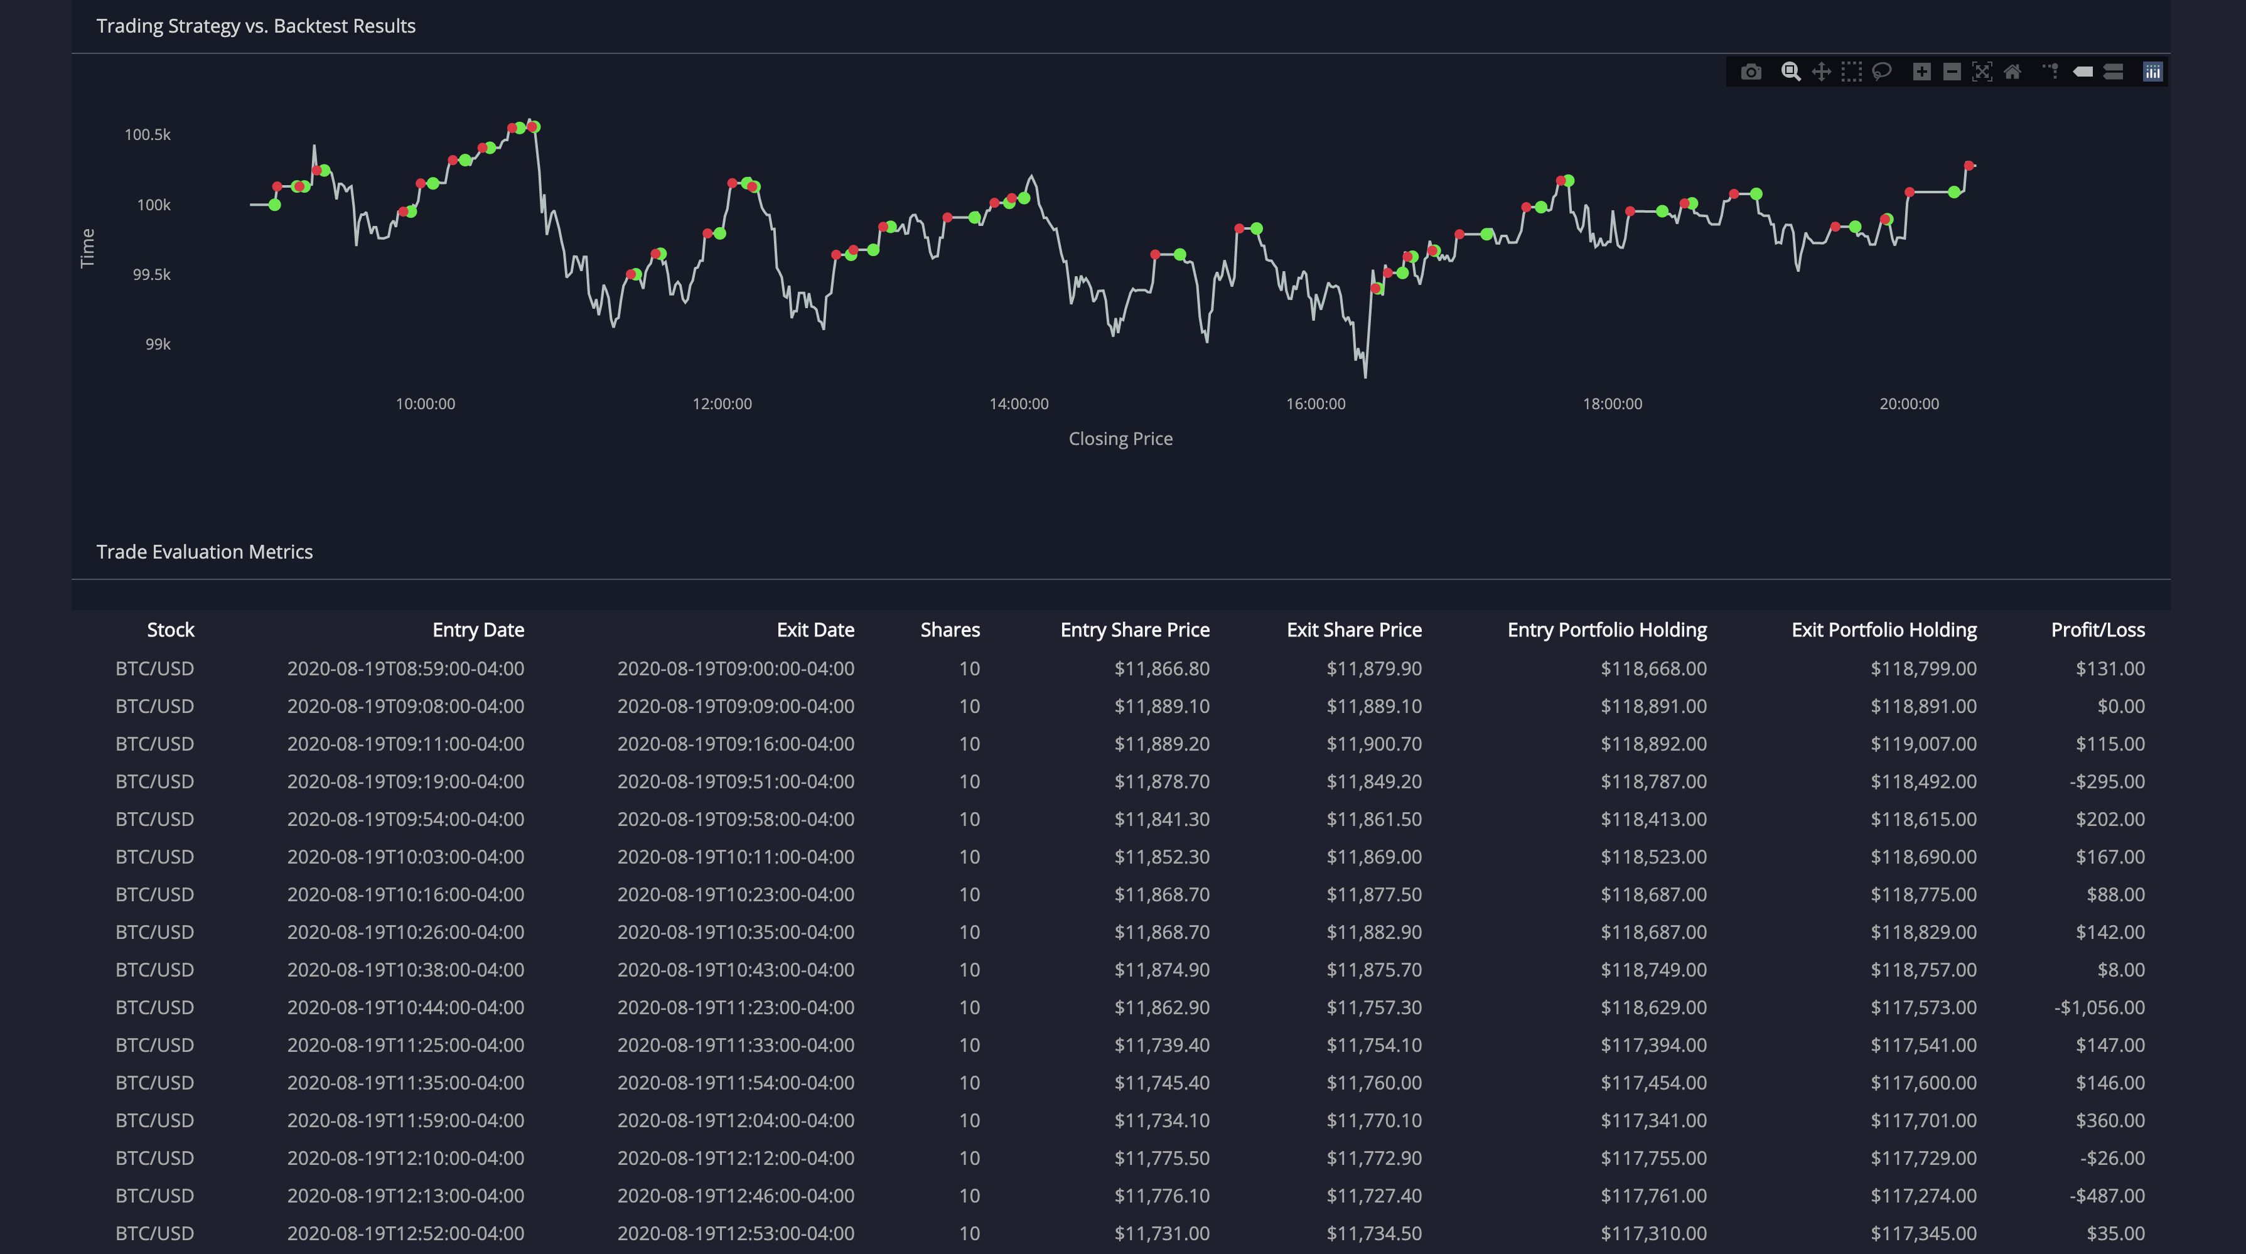Select exit portfolio holding $119,007.00
This screenshot has height=1254, width=2246.
(x=1923, y=744)
